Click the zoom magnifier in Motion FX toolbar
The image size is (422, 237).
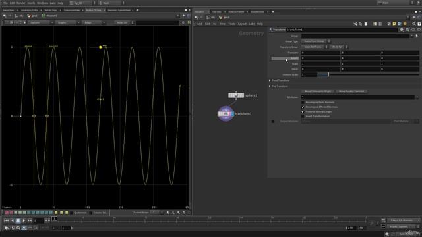183,23
